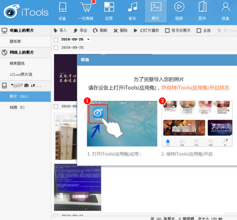Click the 导出 export toolbar button
This screenshot has height=220, width=237.
[x=80, y=30]
